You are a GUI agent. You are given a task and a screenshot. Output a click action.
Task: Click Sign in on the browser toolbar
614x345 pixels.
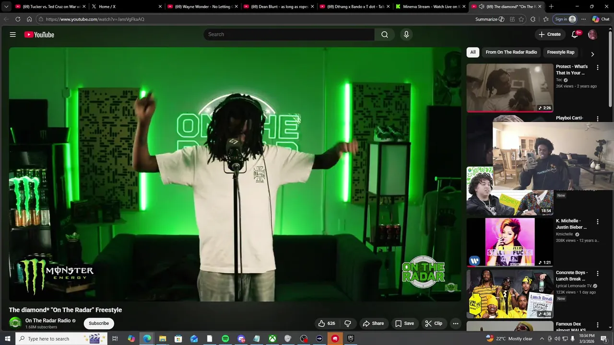pyautogui.click(x=565, y=19)
